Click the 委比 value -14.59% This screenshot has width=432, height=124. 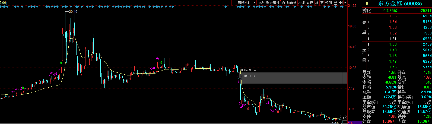tap(390, 11)
